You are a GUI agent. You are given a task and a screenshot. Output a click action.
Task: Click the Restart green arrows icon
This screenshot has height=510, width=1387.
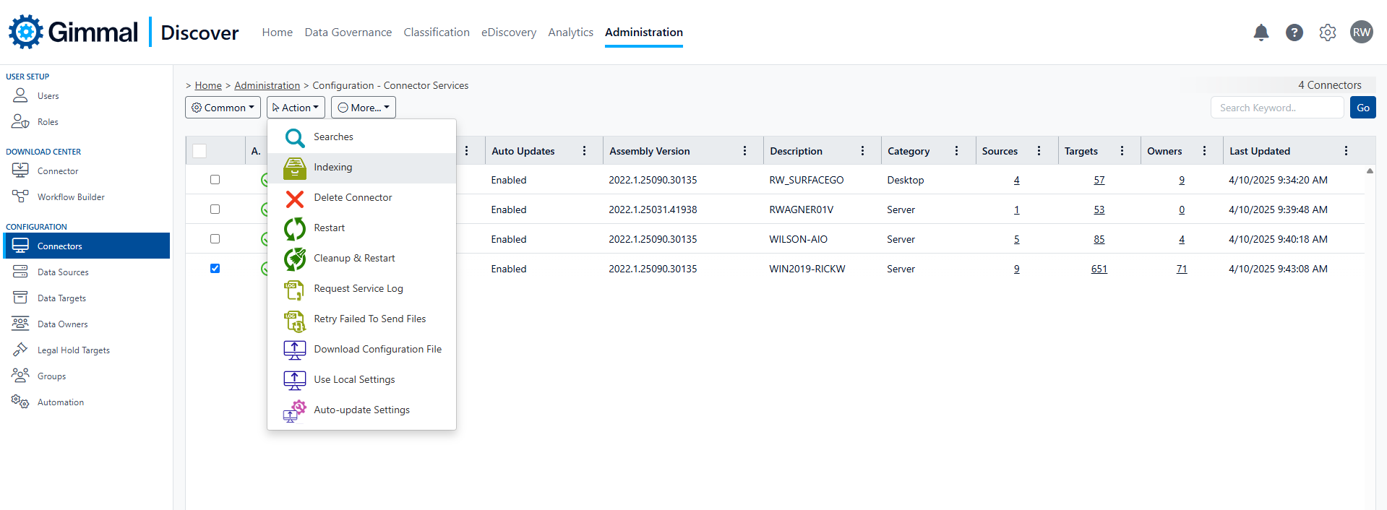click(x=294, y=228)
